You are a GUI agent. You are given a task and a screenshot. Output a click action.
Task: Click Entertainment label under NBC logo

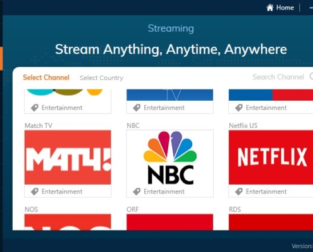(164, 192)
